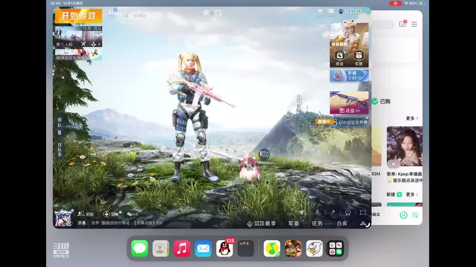Expand the bottom-right up-arrow menu
Screen dimensions: 476x267
(363, 224)
